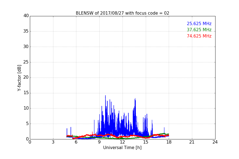The image size is (239, 159).
Task: Click the x-axis tick label '9'
Action: tap(99, 142)
